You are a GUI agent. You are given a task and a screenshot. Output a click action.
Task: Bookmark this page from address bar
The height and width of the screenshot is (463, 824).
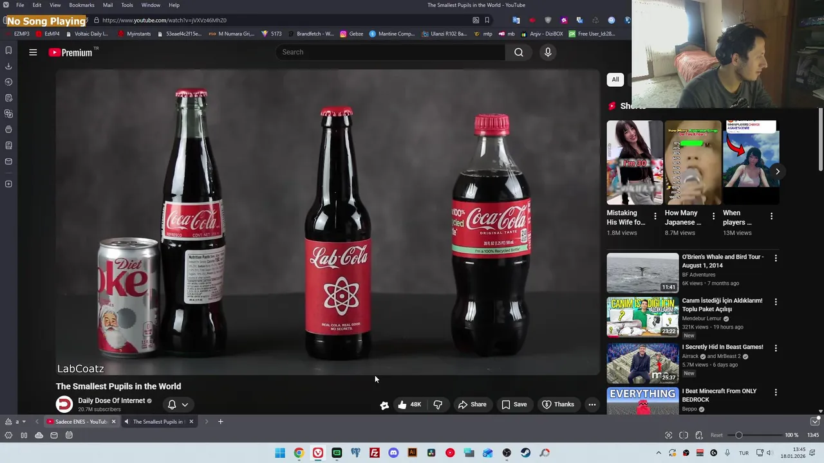pos(487,20)
